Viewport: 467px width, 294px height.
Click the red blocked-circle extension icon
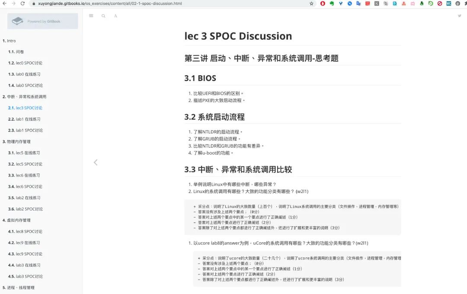pos(440,3)
